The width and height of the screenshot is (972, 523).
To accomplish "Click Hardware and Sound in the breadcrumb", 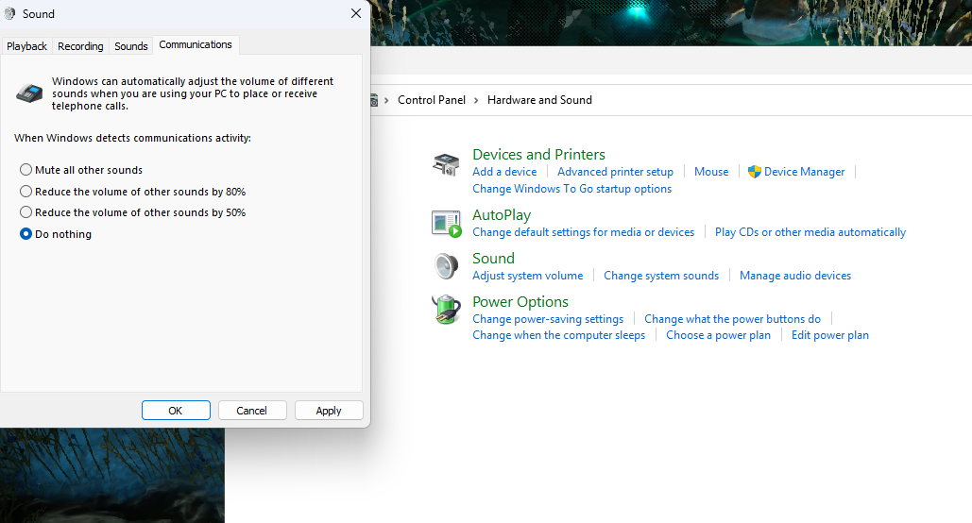I will click(539, 100).
